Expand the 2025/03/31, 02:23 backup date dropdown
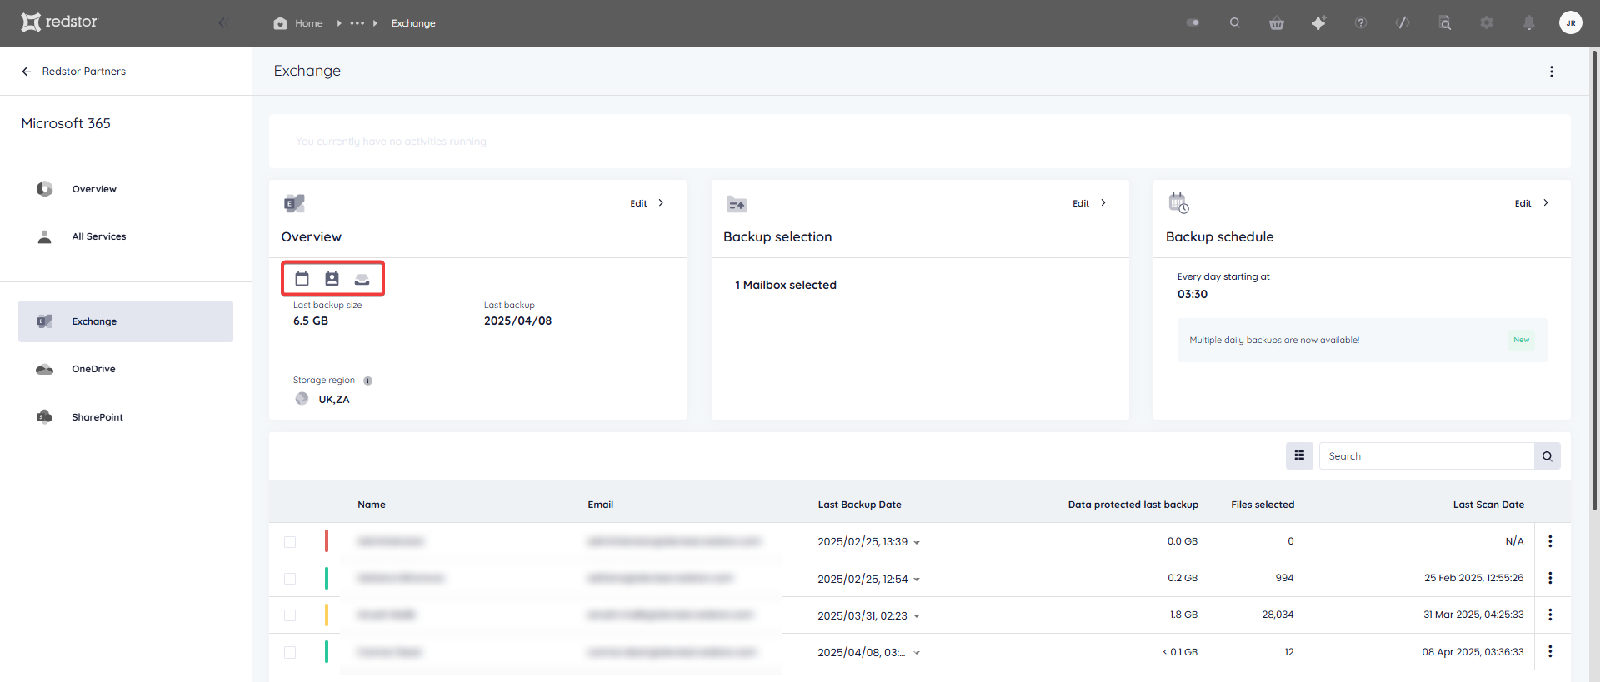 click(x=917, y=616)
